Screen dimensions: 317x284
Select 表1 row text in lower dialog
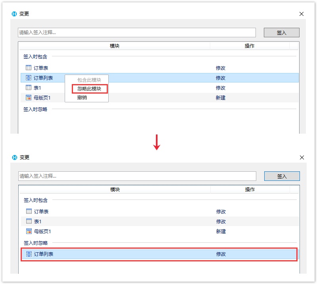coord(38,222)
